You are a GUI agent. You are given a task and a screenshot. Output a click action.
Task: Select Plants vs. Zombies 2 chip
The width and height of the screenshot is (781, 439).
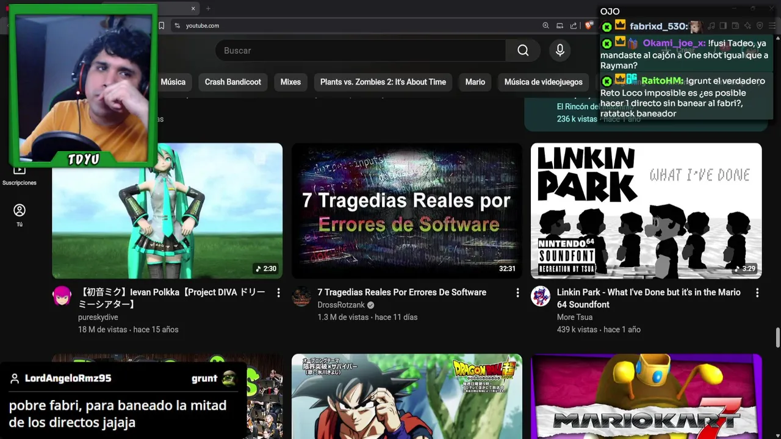pyautogui.click(x=383, y=82)
